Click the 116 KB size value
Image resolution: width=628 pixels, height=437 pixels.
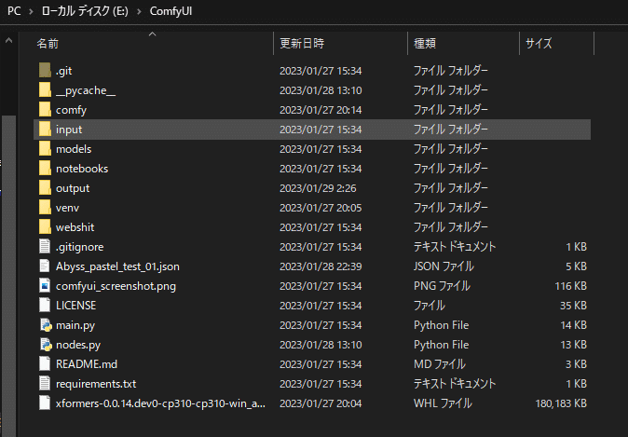pos(570,286)
